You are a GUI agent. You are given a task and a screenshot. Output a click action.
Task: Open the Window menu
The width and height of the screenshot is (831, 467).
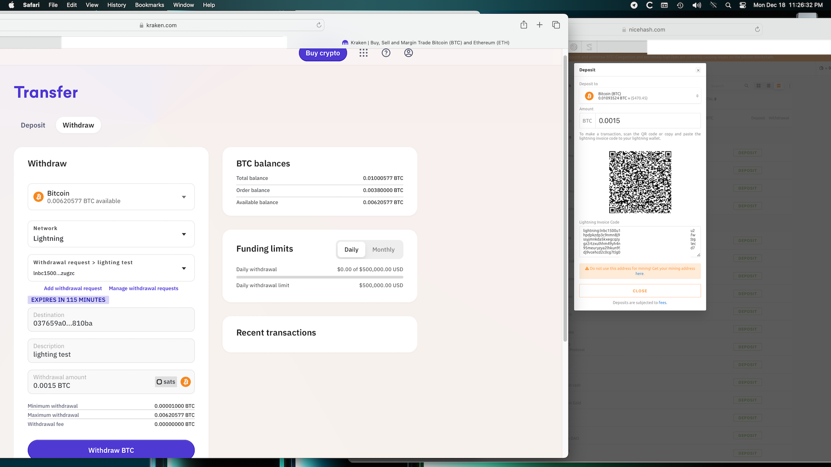[183, 5]
